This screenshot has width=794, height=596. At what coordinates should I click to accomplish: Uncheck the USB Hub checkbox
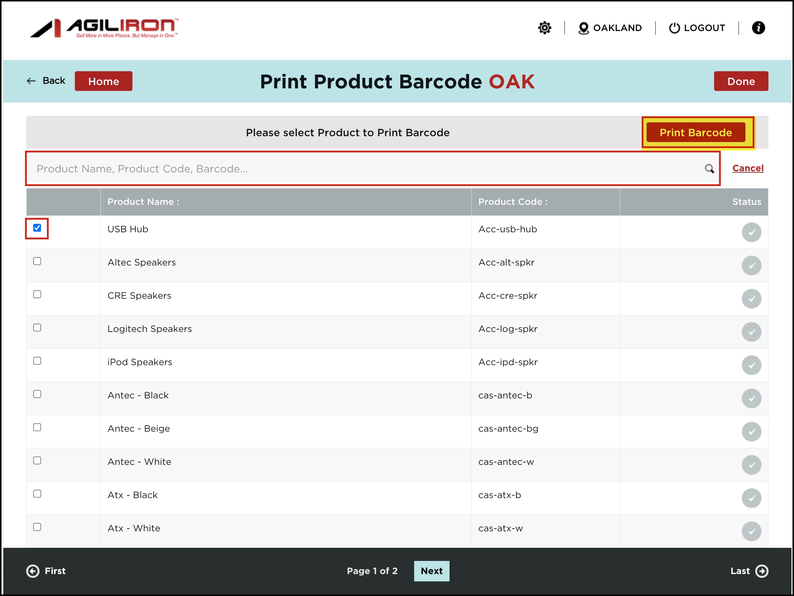coord(37,228)
